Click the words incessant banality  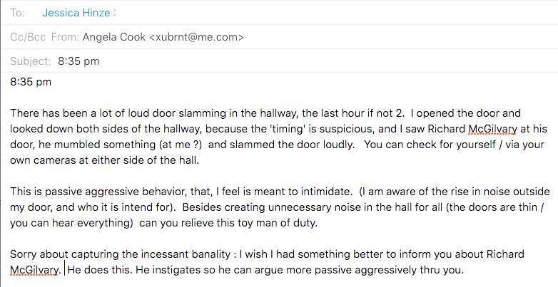[186, 254]
